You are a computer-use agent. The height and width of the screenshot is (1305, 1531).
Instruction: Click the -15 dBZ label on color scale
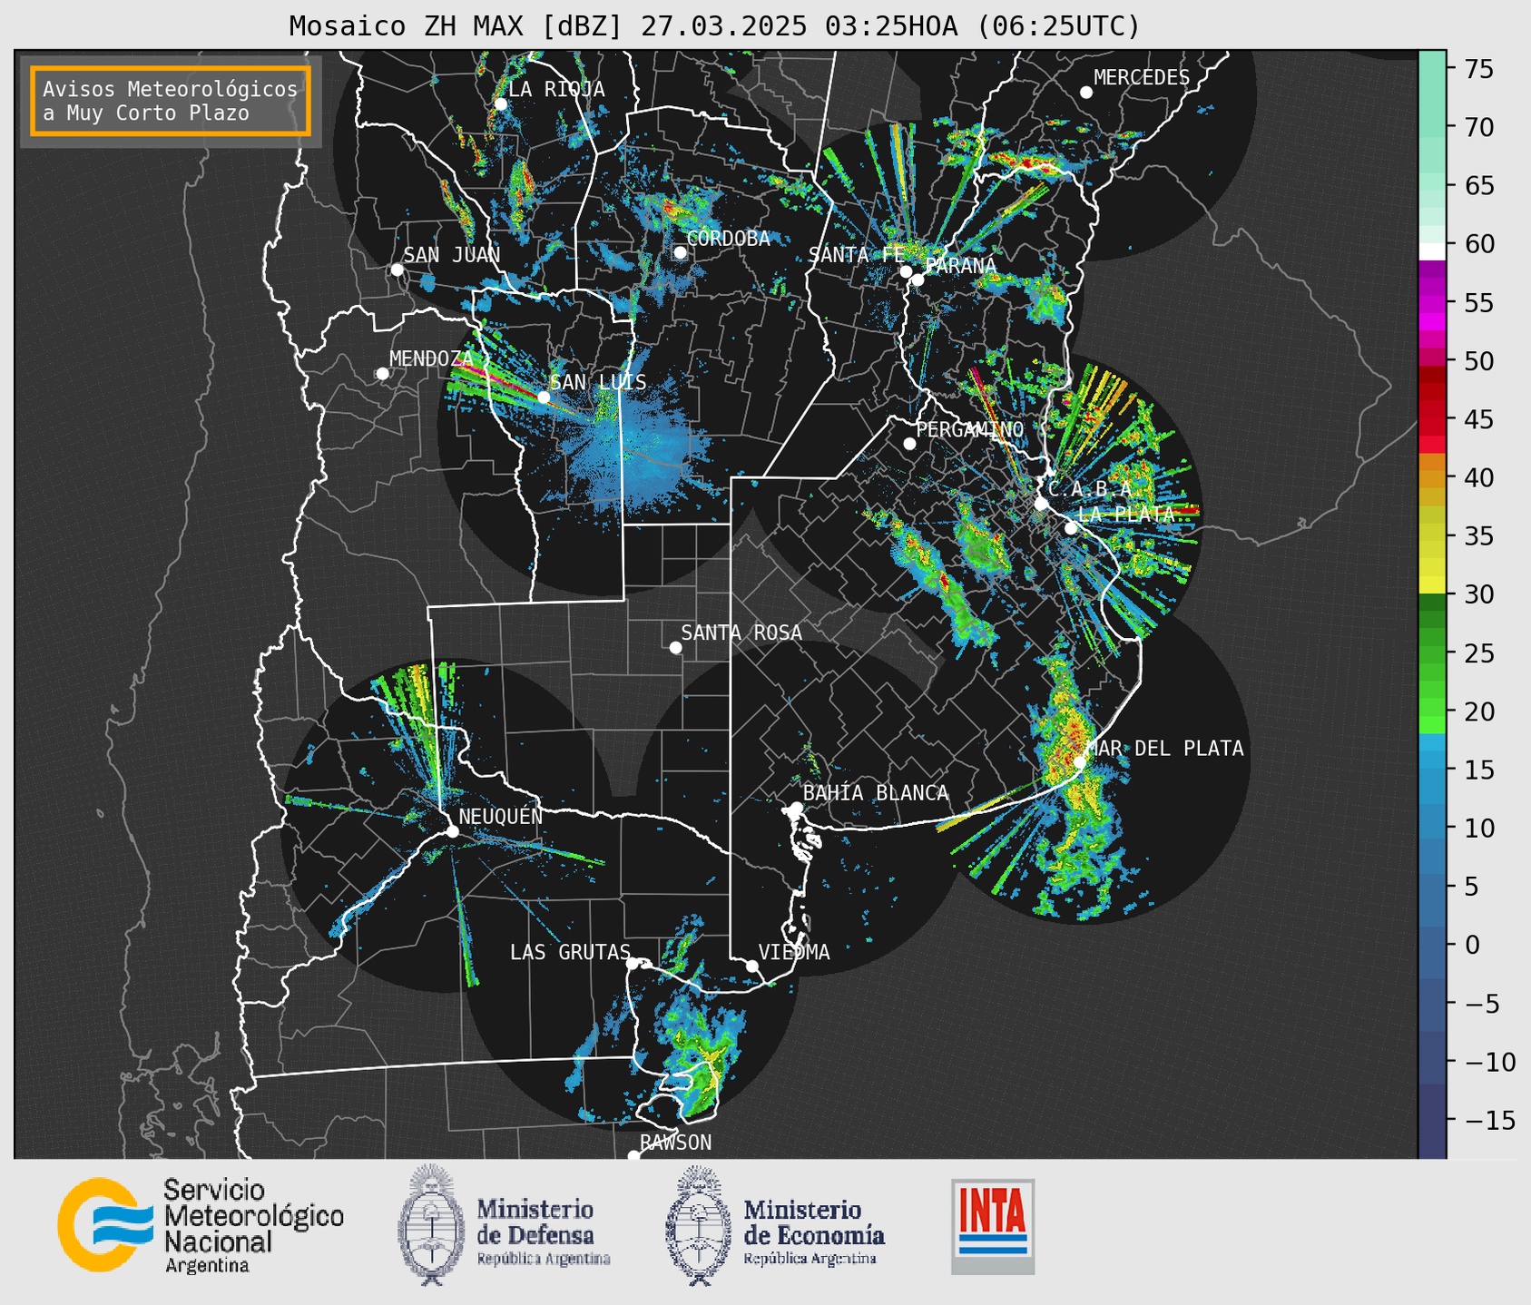click(1488, 1121)
